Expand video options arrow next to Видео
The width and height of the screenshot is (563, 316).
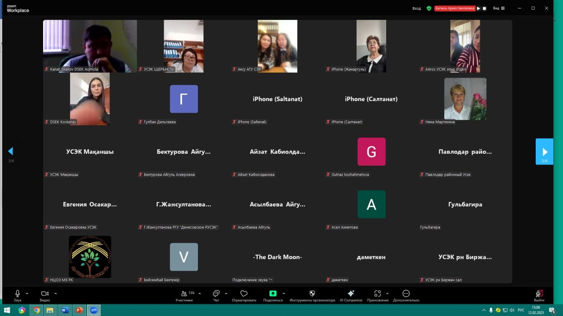click(x=55, y=293)
